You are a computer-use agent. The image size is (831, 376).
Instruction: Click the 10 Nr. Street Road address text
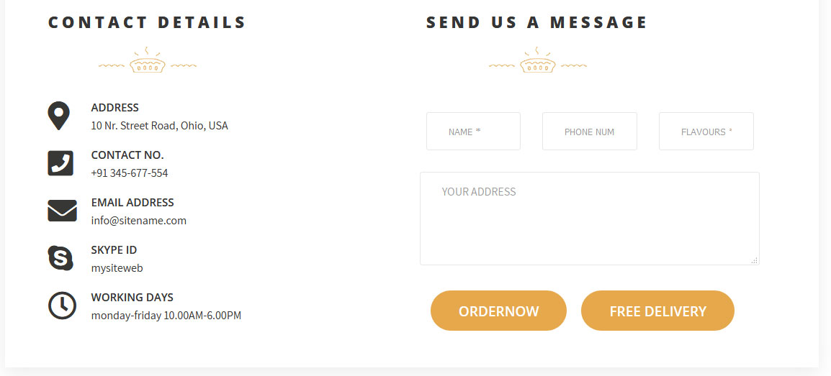coord(160,126)
